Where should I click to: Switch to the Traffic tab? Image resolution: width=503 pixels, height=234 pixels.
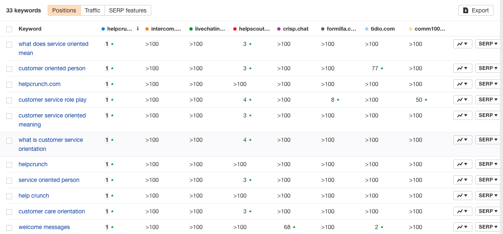pyautogui.click(x=92, y=10)
